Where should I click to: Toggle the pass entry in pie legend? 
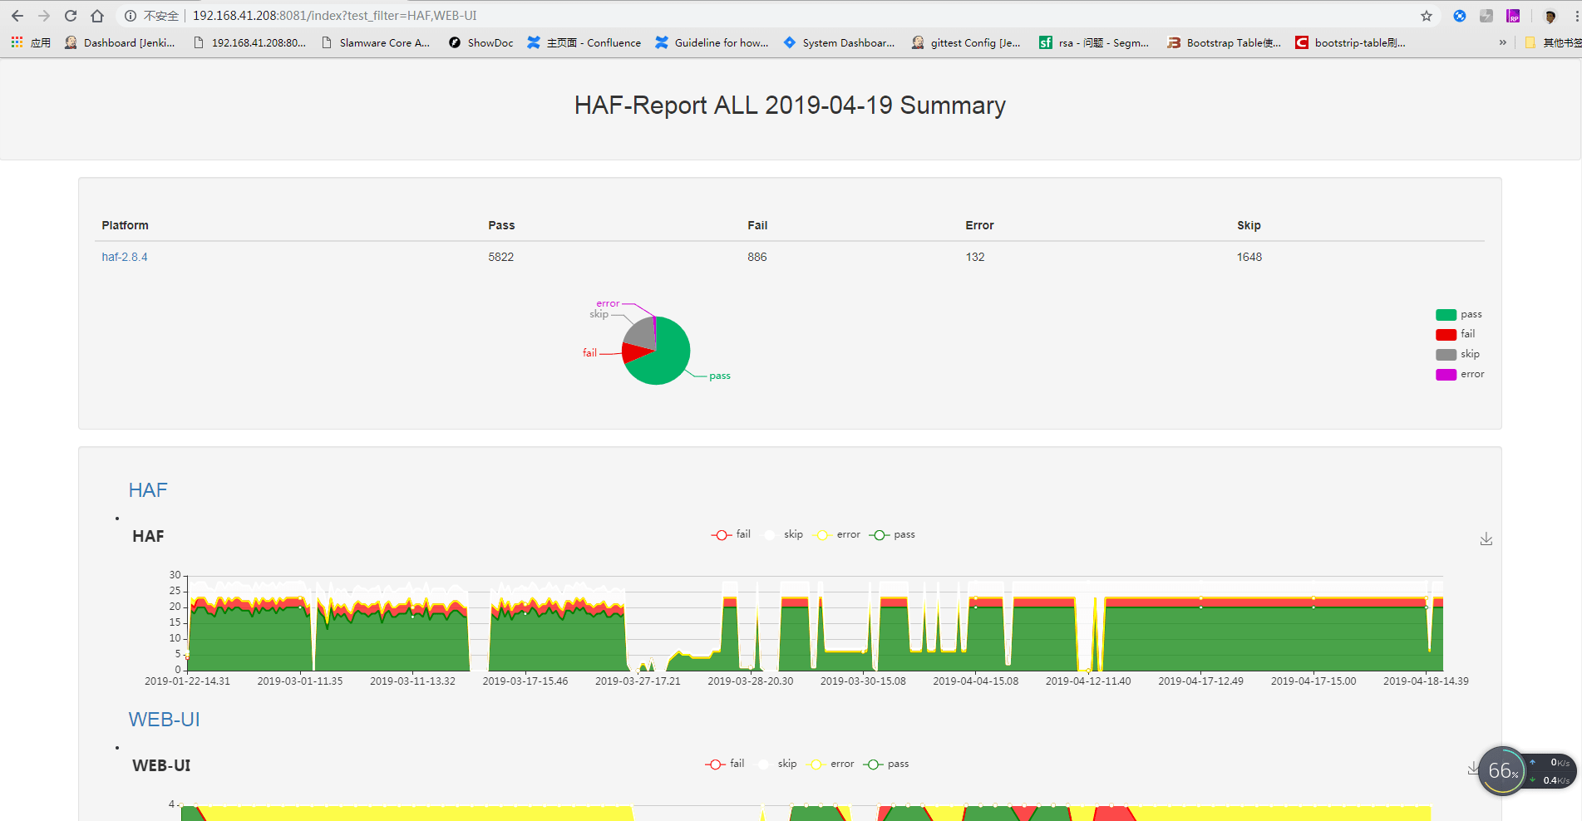point(1459,314)
